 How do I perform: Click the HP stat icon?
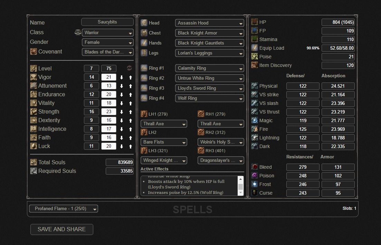pos(255,22)
